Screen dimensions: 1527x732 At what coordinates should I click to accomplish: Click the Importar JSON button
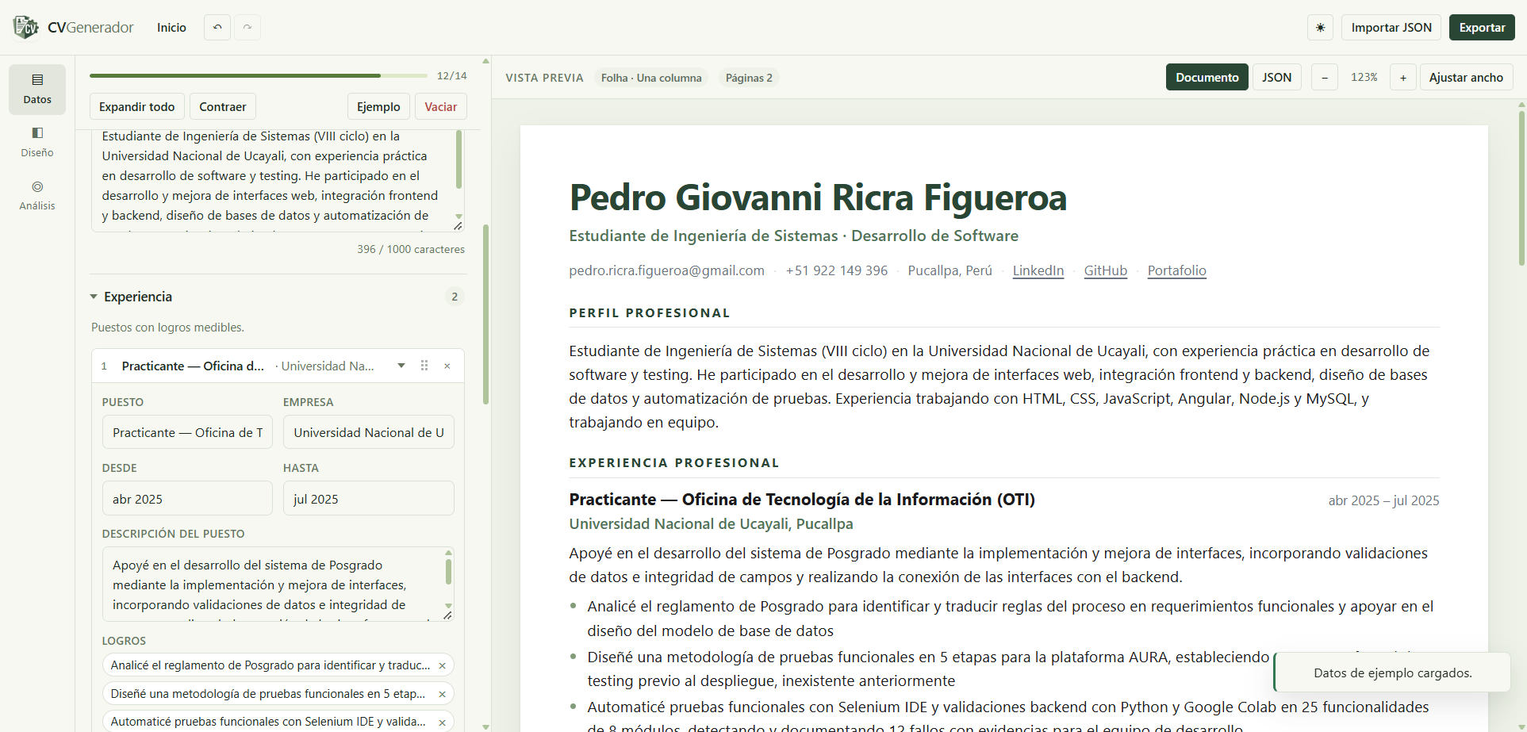[1391, 27]
